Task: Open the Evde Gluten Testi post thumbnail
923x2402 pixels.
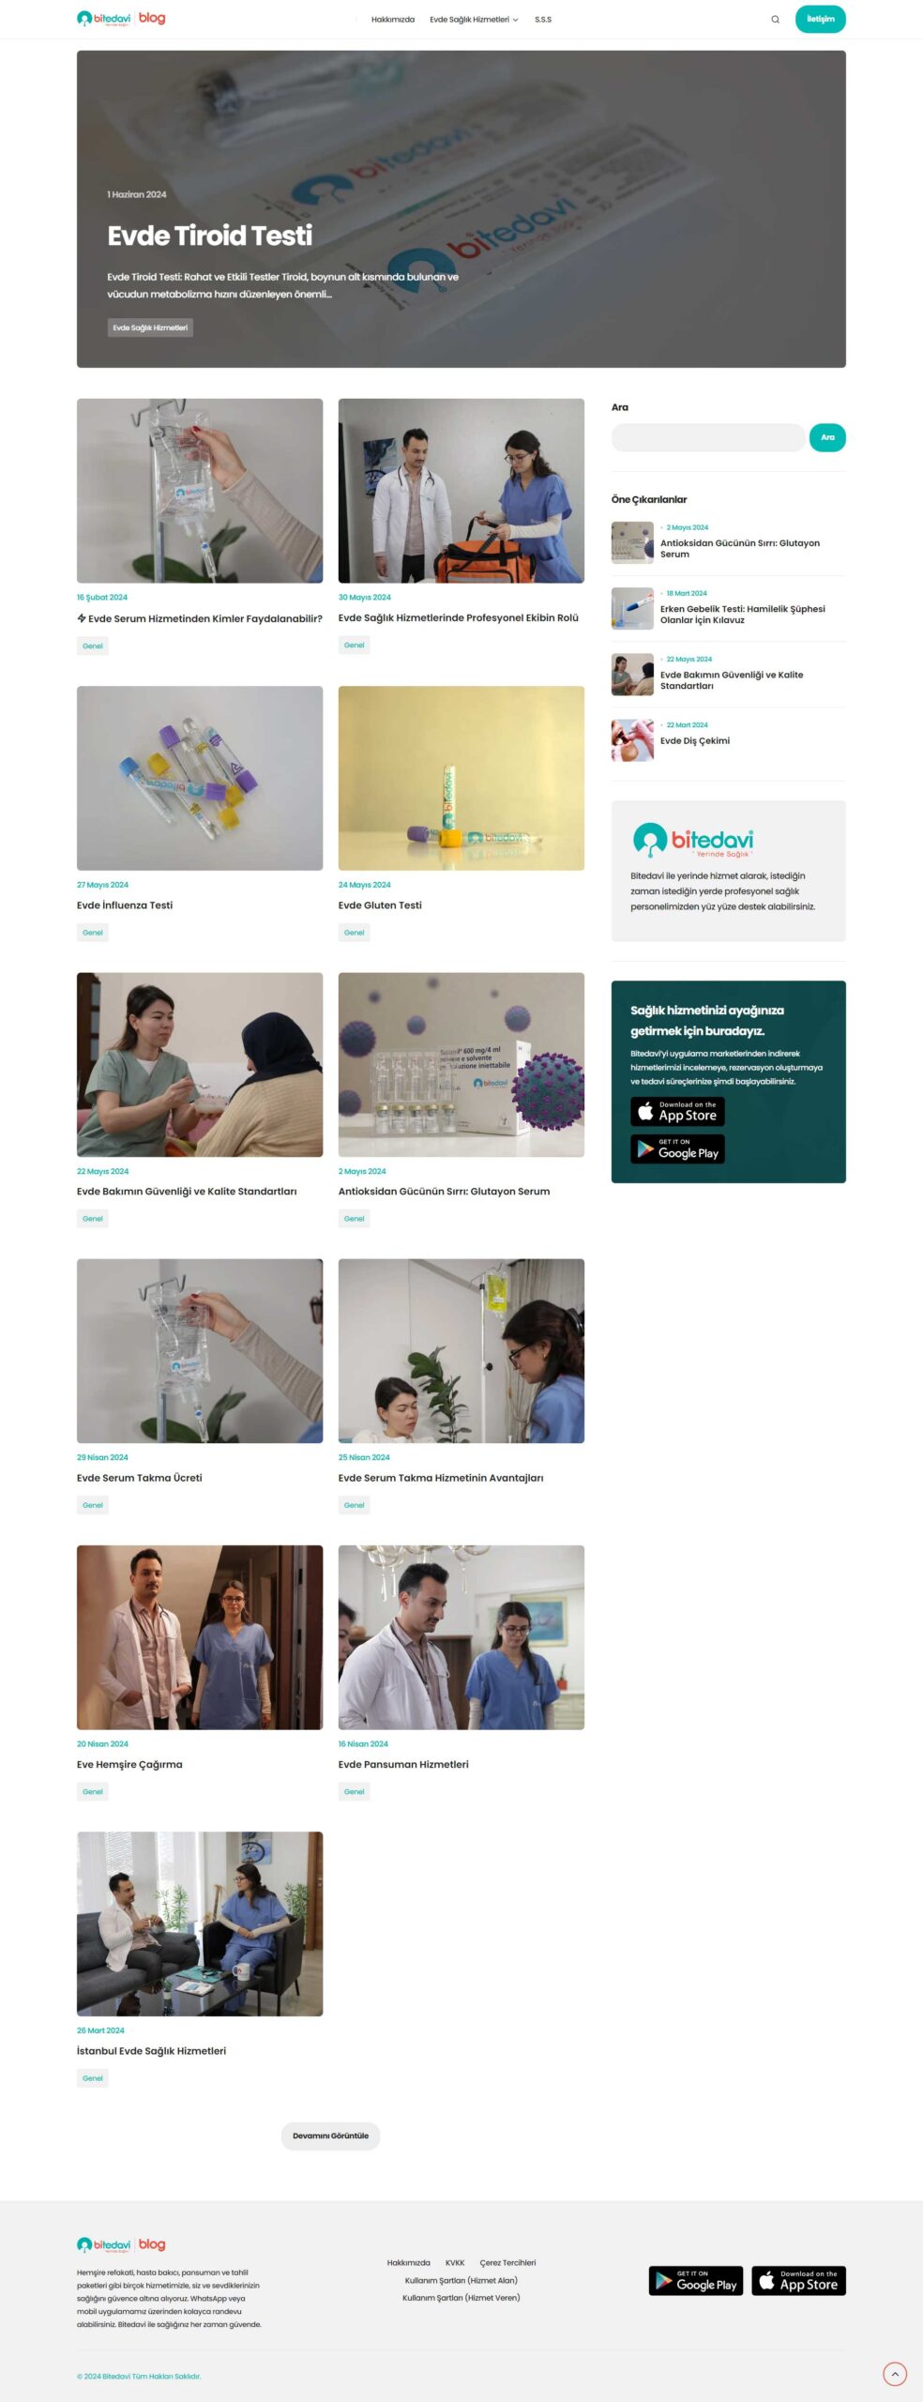Action: [x=461, y=778]
